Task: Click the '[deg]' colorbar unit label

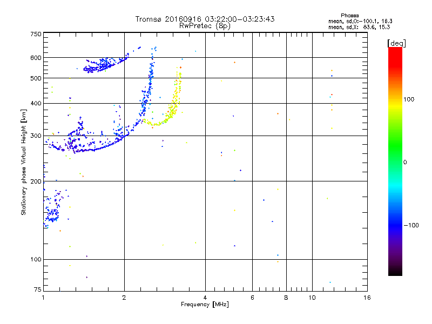Action: click(396, 43)
